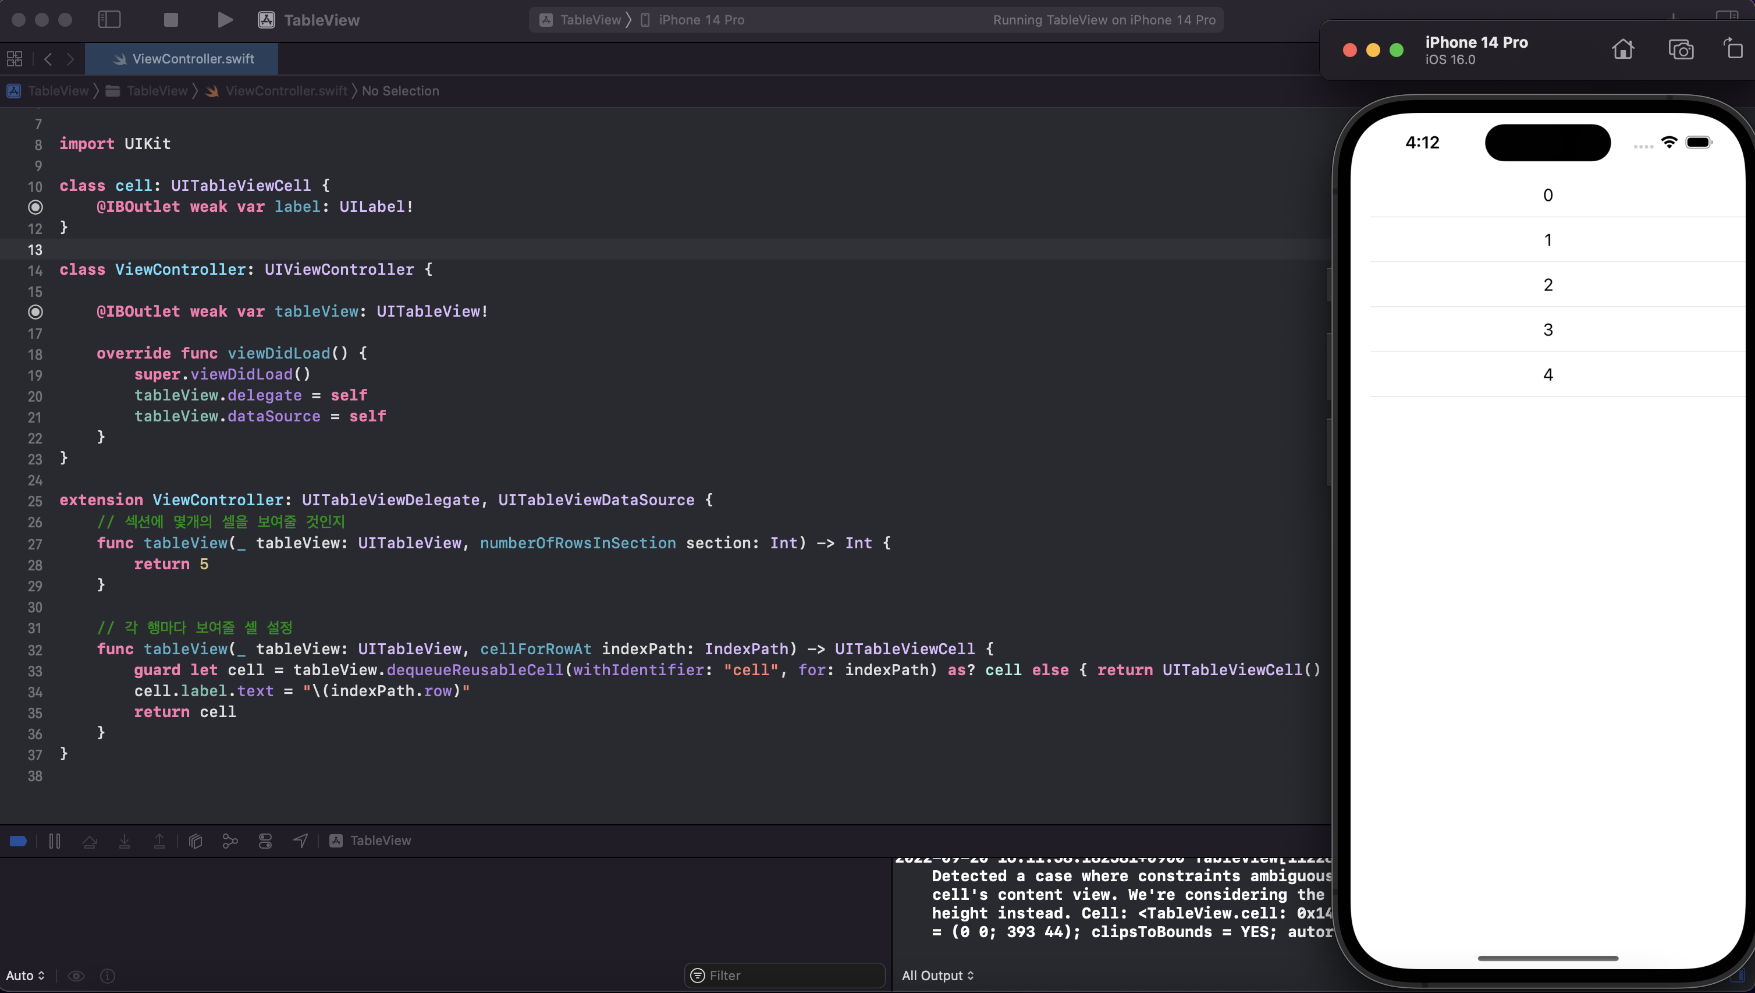Open the All Output console dropdown
The width and height of the screenshot is (1755, 993).
click(x=937, y=976)
